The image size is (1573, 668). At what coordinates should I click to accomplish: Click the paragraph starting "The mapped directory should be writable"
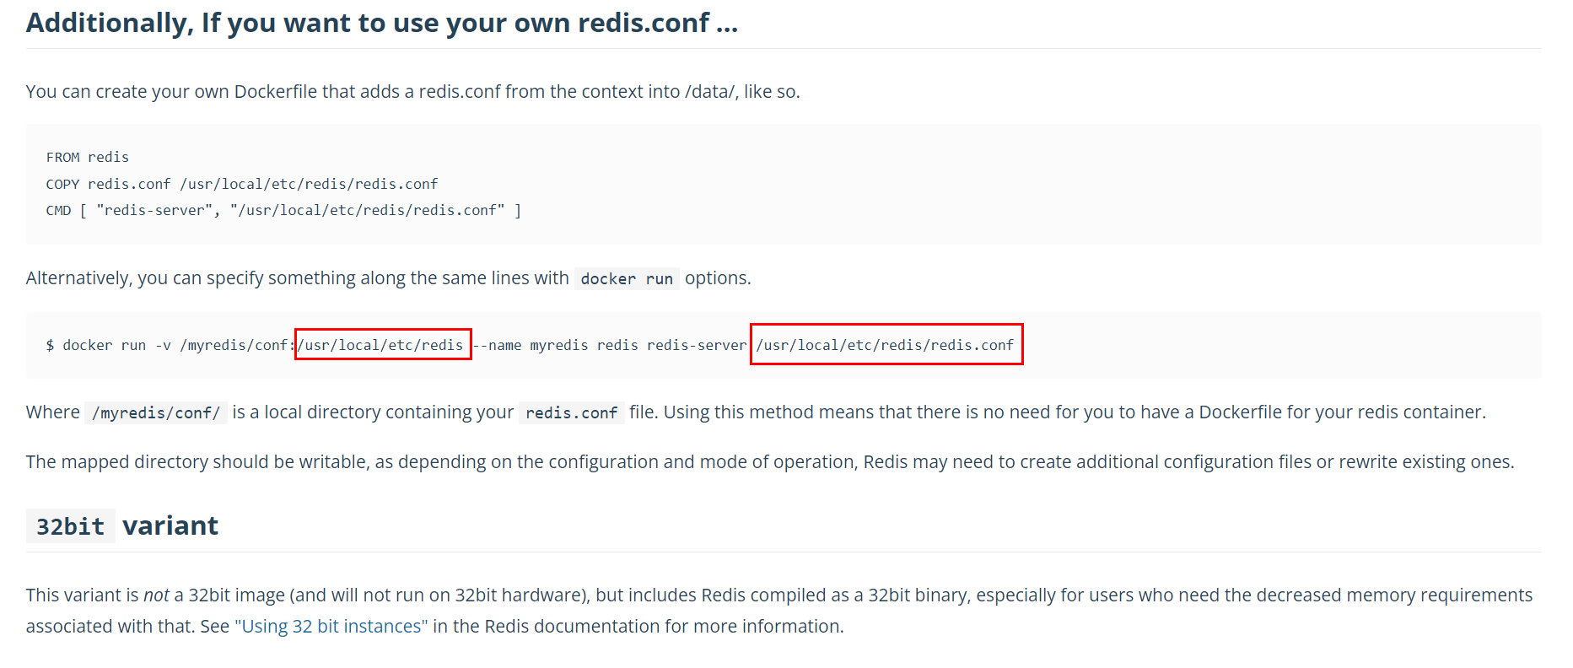tap(770, 461)
